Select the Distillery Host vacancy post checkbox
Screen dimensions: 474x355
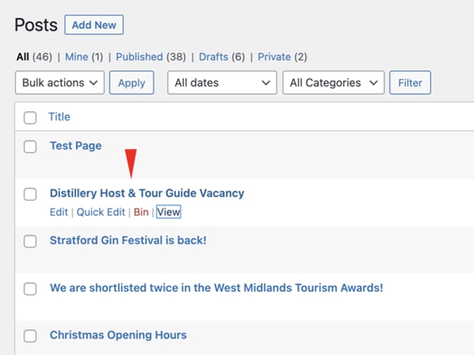(30, 194)
